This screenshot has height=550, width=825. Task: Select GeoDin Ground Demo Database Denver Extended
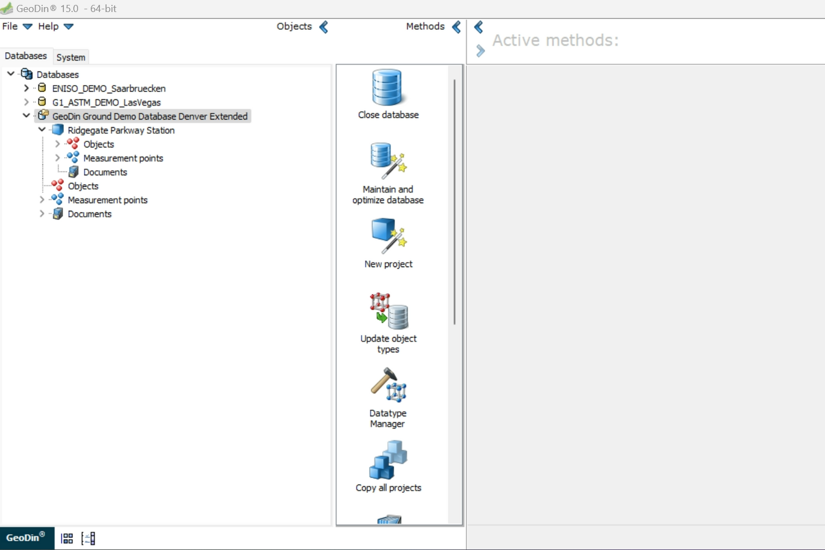(150, 116)
